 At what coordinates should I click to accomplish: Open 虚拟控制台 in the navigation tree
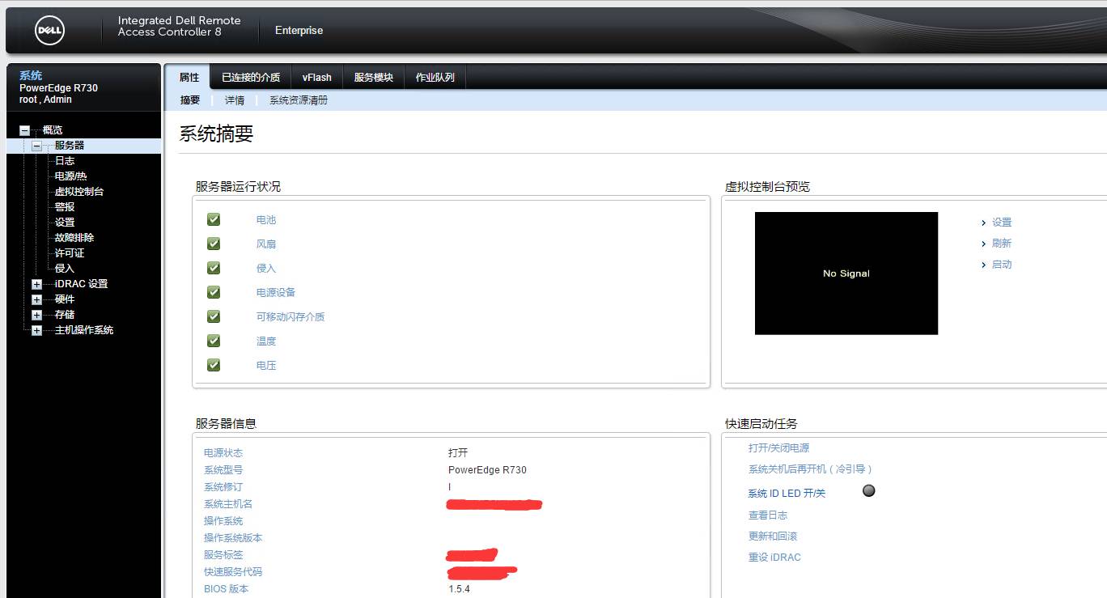click(79, 192)
